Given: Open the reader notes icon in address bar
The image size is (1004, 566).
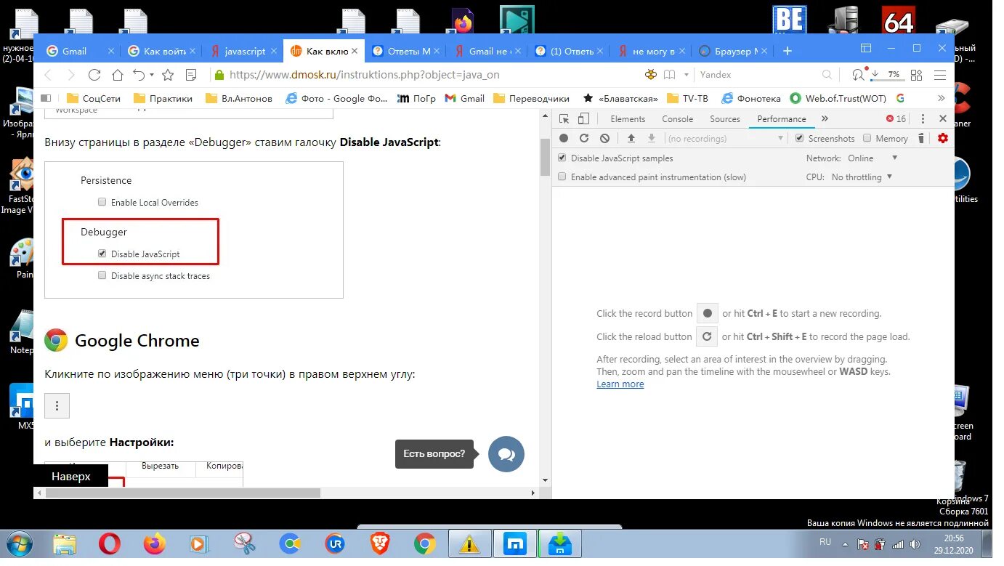Looking at the screenshot, I should point(191,75).
